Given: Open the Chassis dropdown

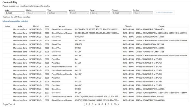Looking at the screenshot, I should [122, 13].
